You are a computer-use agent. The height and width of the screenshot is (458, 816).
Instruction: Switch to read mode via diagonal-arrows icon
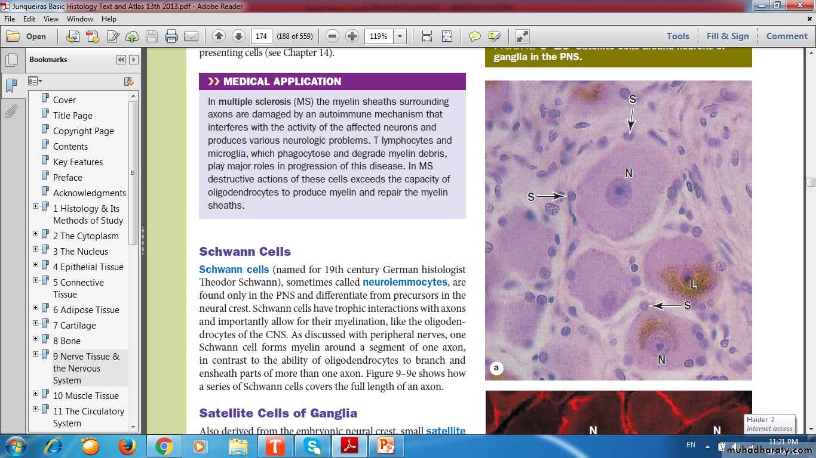[522, 36]
